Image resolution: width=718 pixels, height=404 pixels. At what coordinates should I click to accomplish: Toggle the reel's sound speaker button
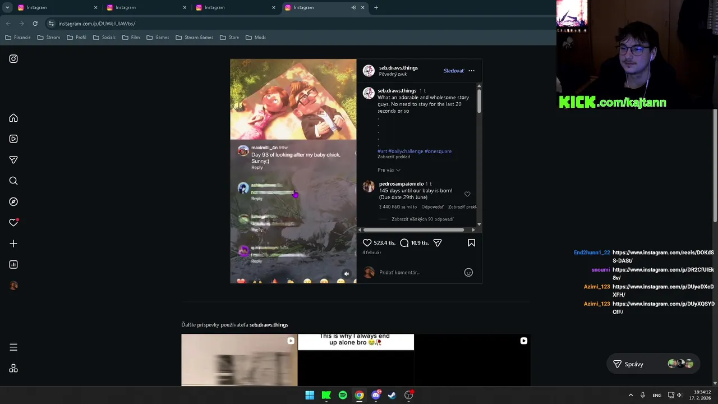tap(347, 274)
